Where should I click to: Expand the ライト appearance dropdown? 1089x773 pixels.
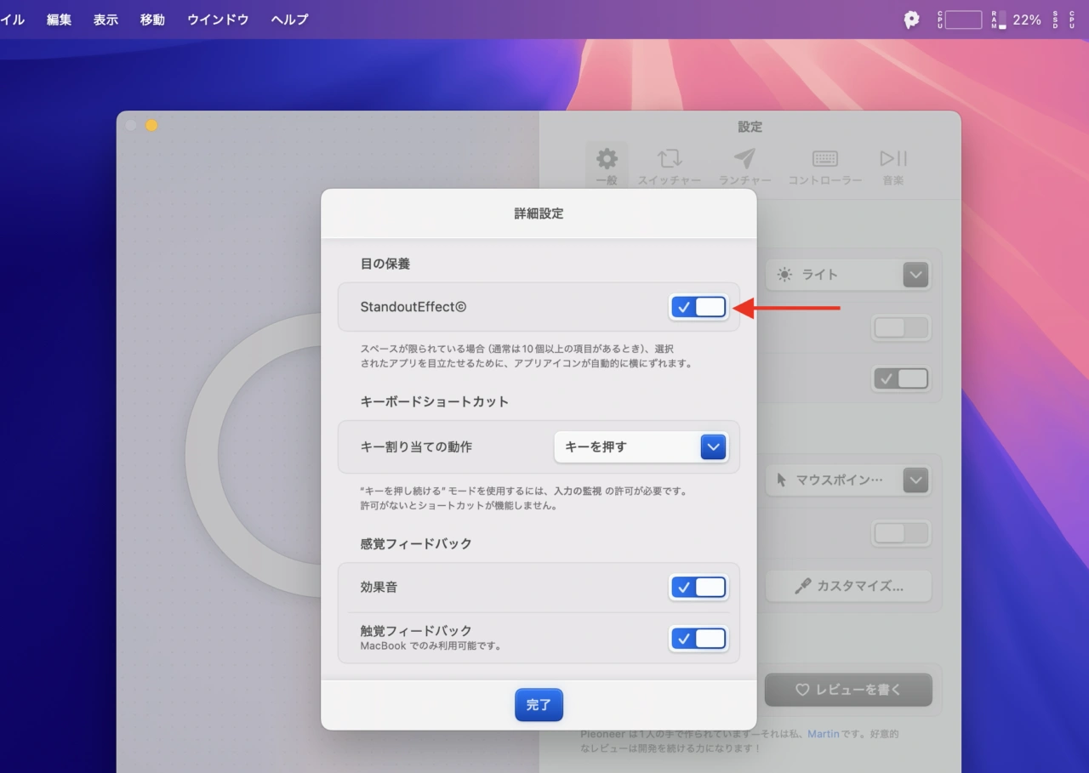(847, 275)
